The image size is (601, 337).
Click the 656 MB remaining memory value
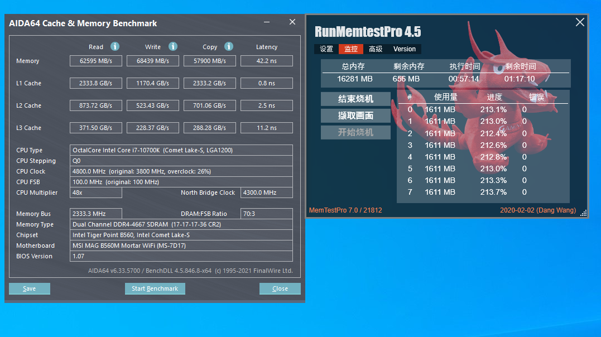(406, 79)
